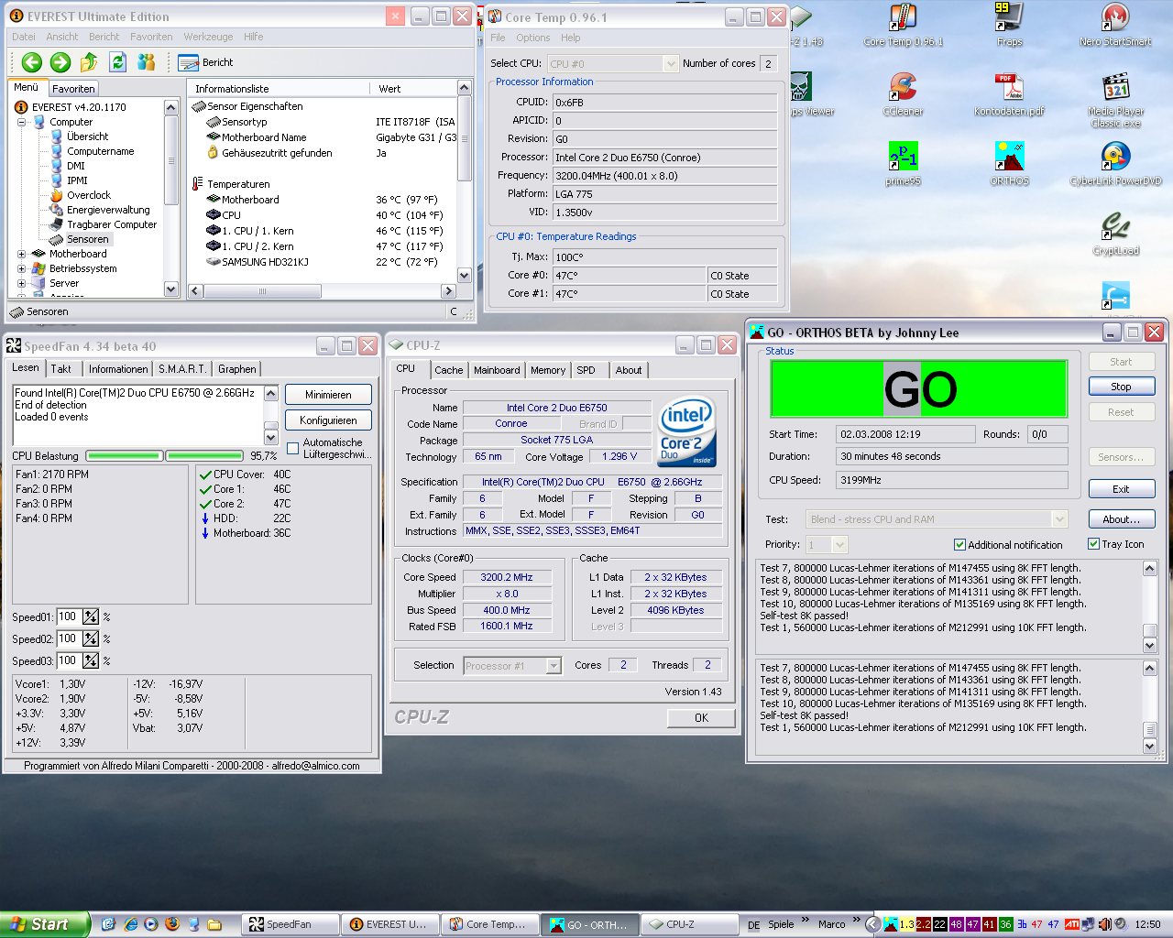Screen dimensions: 1173x938
Task: Collapse the Computer node in the EVEREST tree
Action: [21, 122]
